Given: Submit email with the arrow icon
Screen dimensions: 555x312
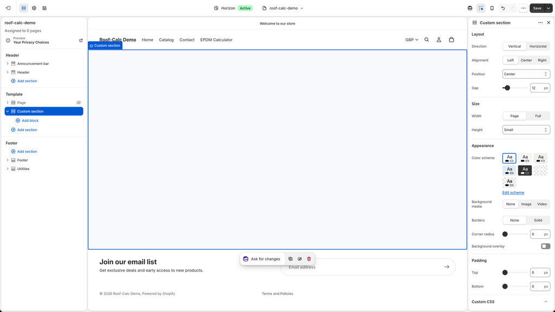Looking at the screenshot, I should (x=447, y=266).
